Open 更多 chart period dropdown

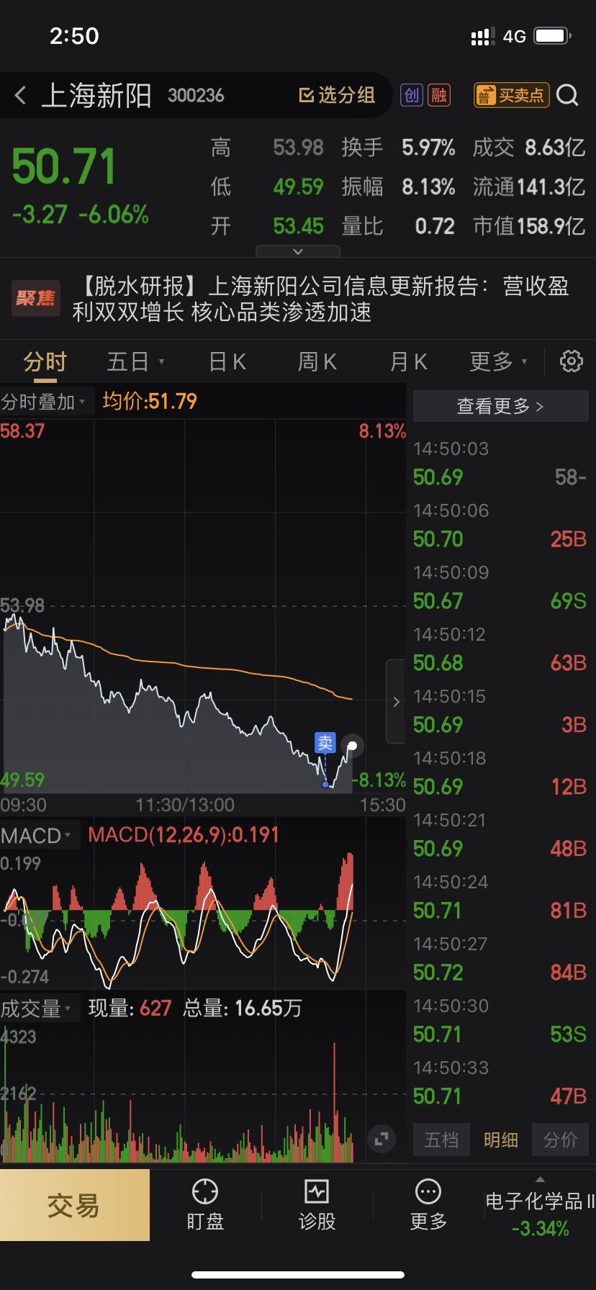(x=498, y=361)
